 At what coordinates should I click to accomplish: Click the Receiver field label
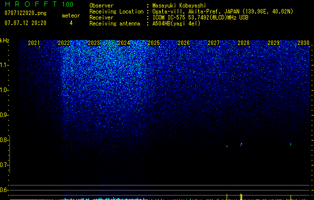tap(101, 17)
